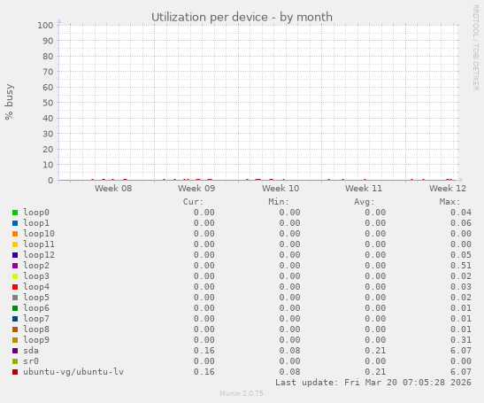Select the loop0 legend label

tap(36, 213)
